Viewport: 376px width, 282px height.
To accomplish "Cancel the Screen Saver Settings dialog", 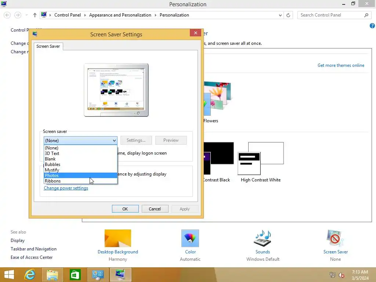I will point(155,209).
